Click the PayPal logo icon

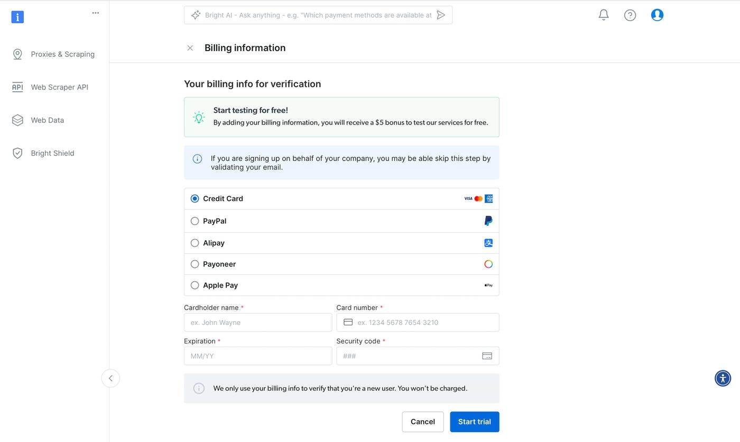pos(488,221)
